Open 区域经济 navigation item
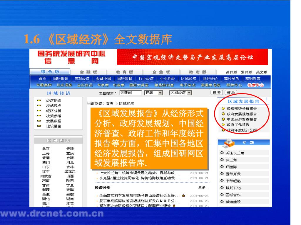 189,79
